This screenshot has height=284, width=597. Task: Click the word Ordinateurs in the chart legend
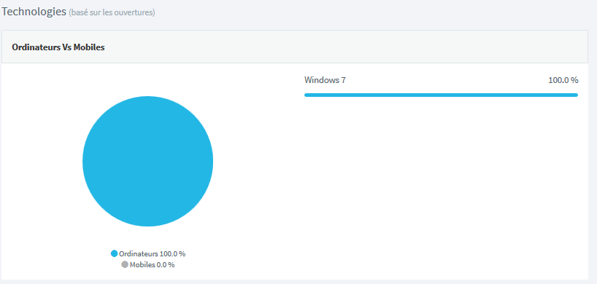click(139, 253)
